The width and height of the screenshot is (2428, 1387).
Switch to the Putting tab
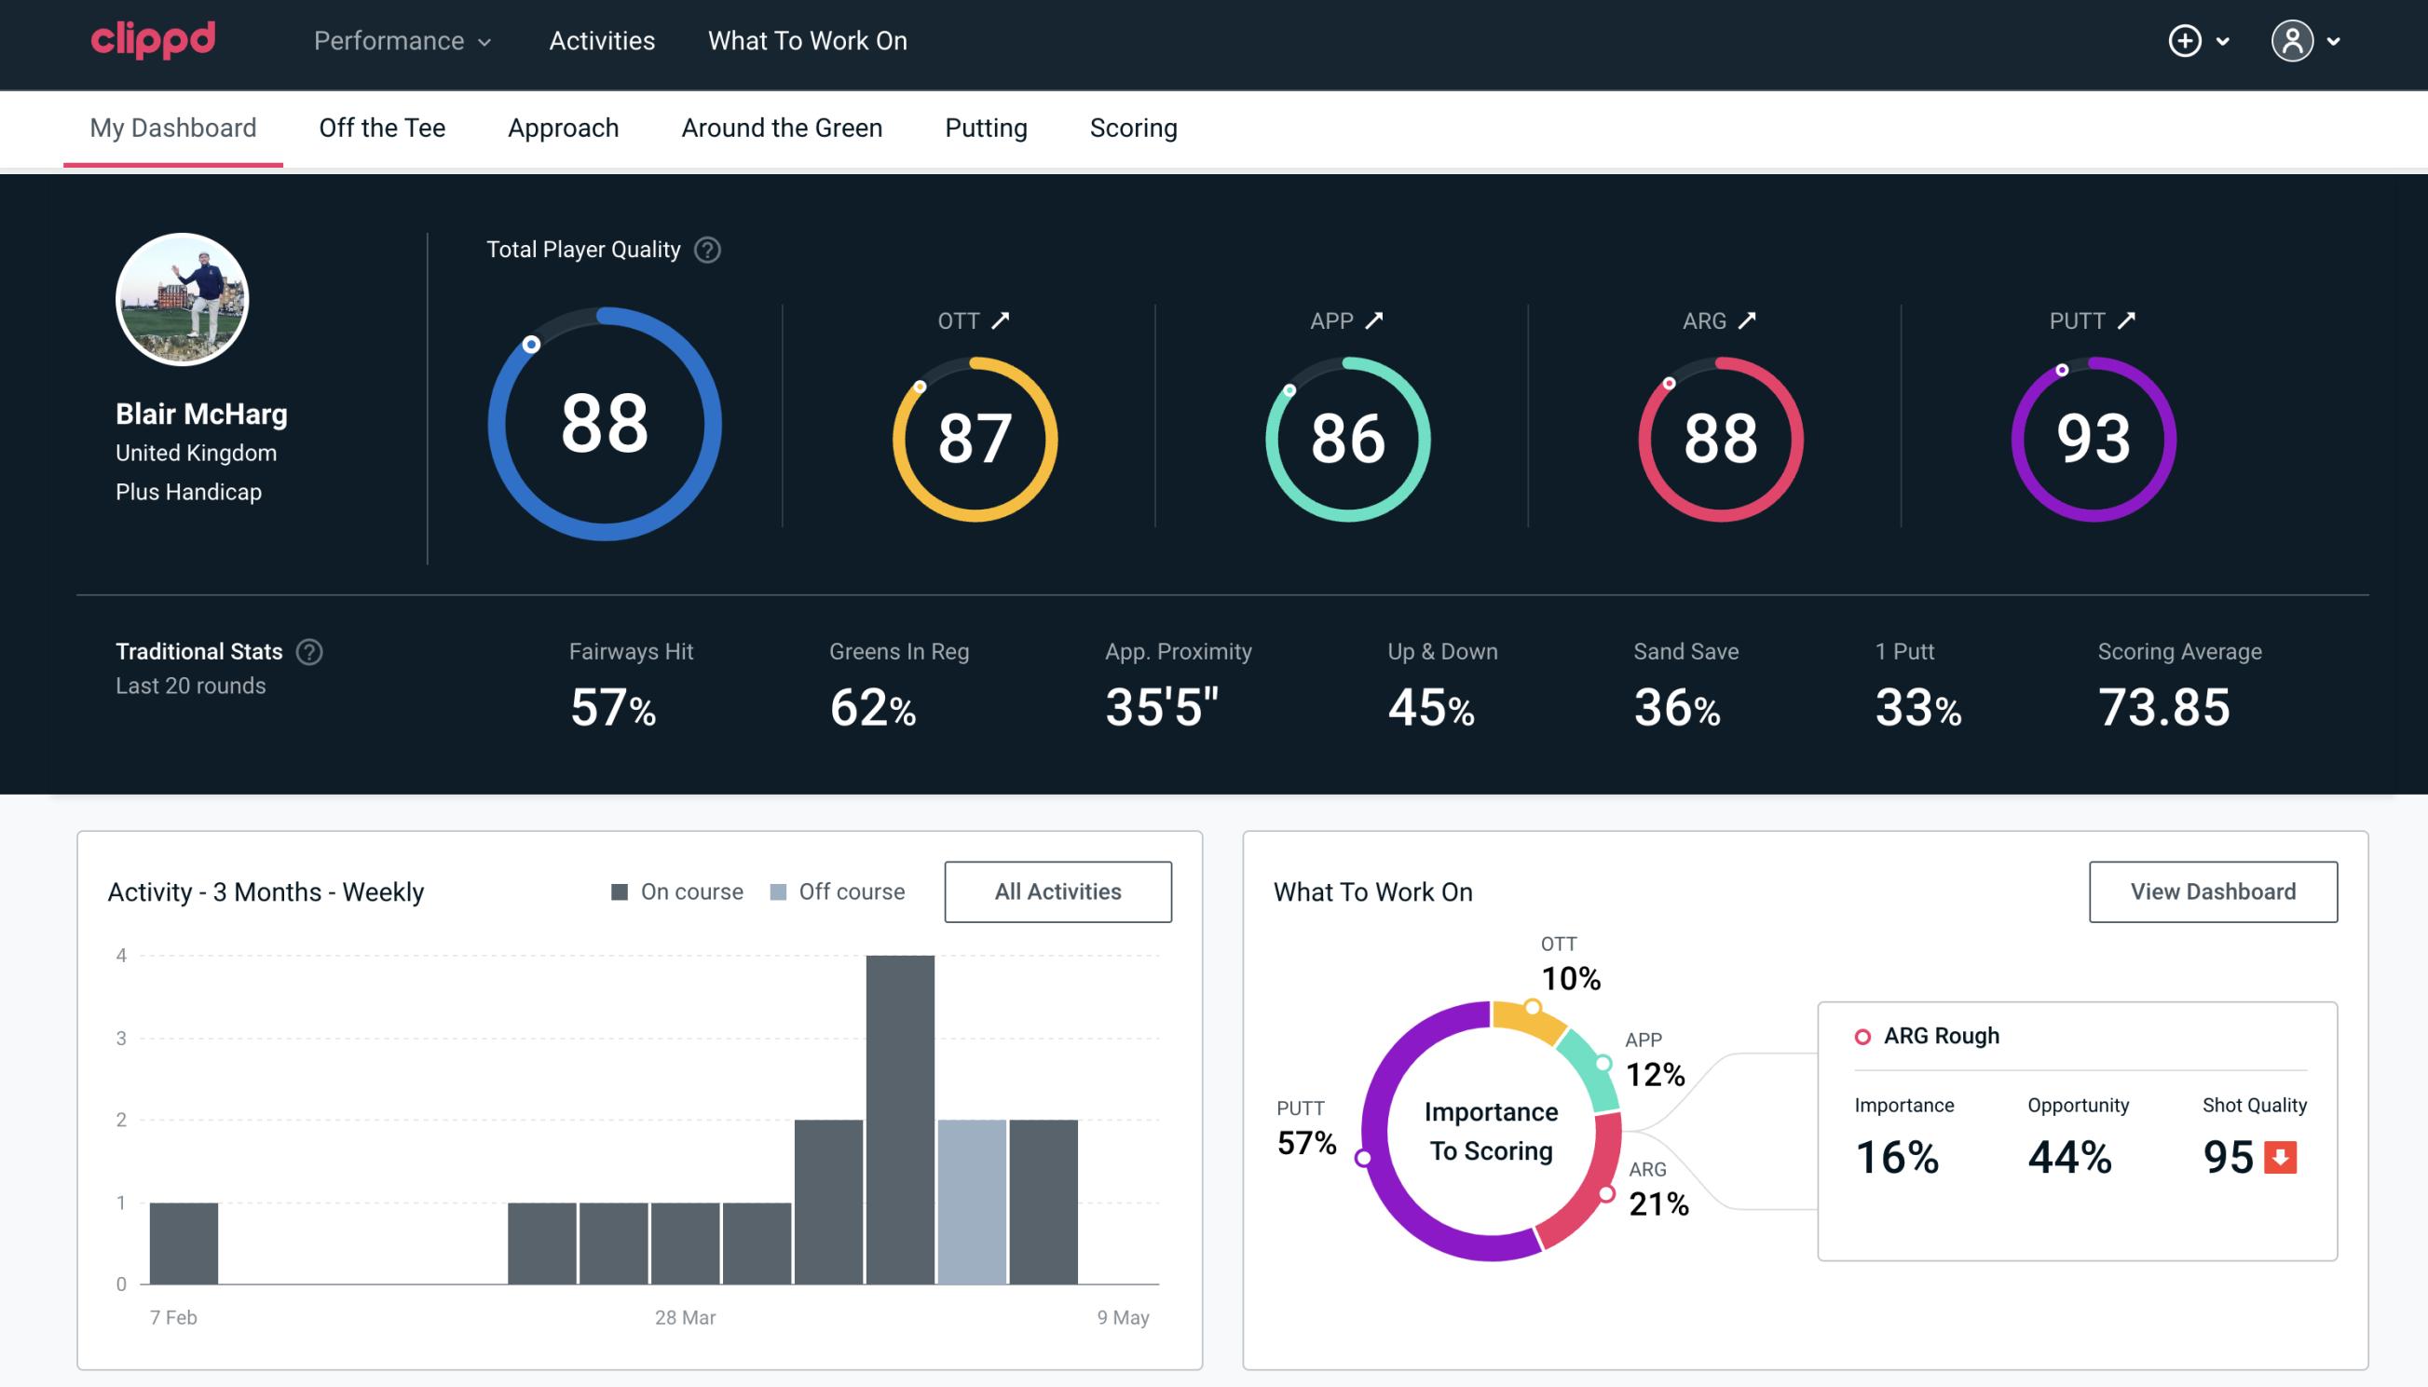[986, 127]
